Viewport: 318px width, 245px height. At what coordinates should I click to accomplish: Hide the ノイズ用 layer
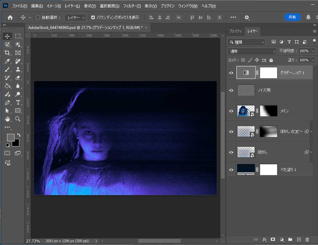pyautogui.click(x=231, y=90)
